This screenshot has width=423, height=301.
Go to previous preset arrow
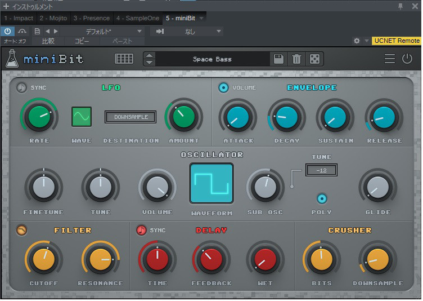click(48, 32)
